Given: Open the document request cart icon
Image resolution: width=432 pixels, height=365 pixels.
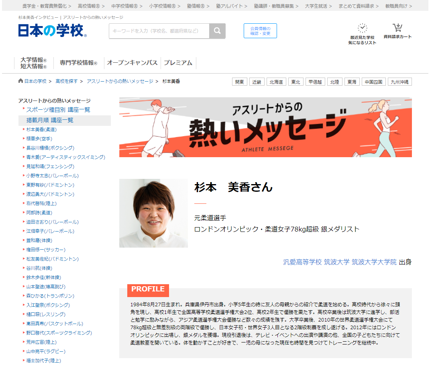Looking at the screenshot, I should point(397,28).
